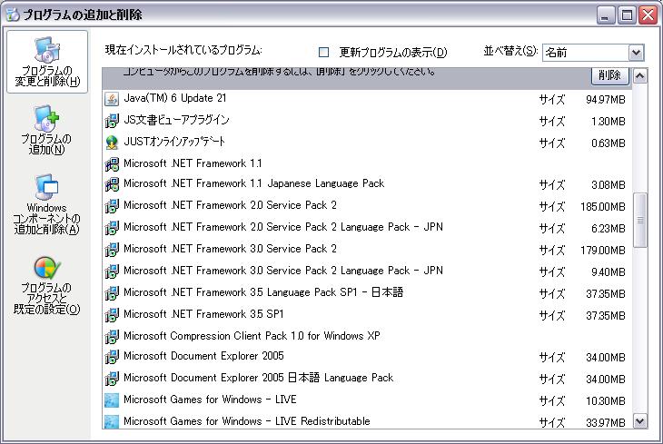Select Microsoft .NET Framework 1.1 entry
This screenshot has height=444, width=663.
click(x=193, y=163)
